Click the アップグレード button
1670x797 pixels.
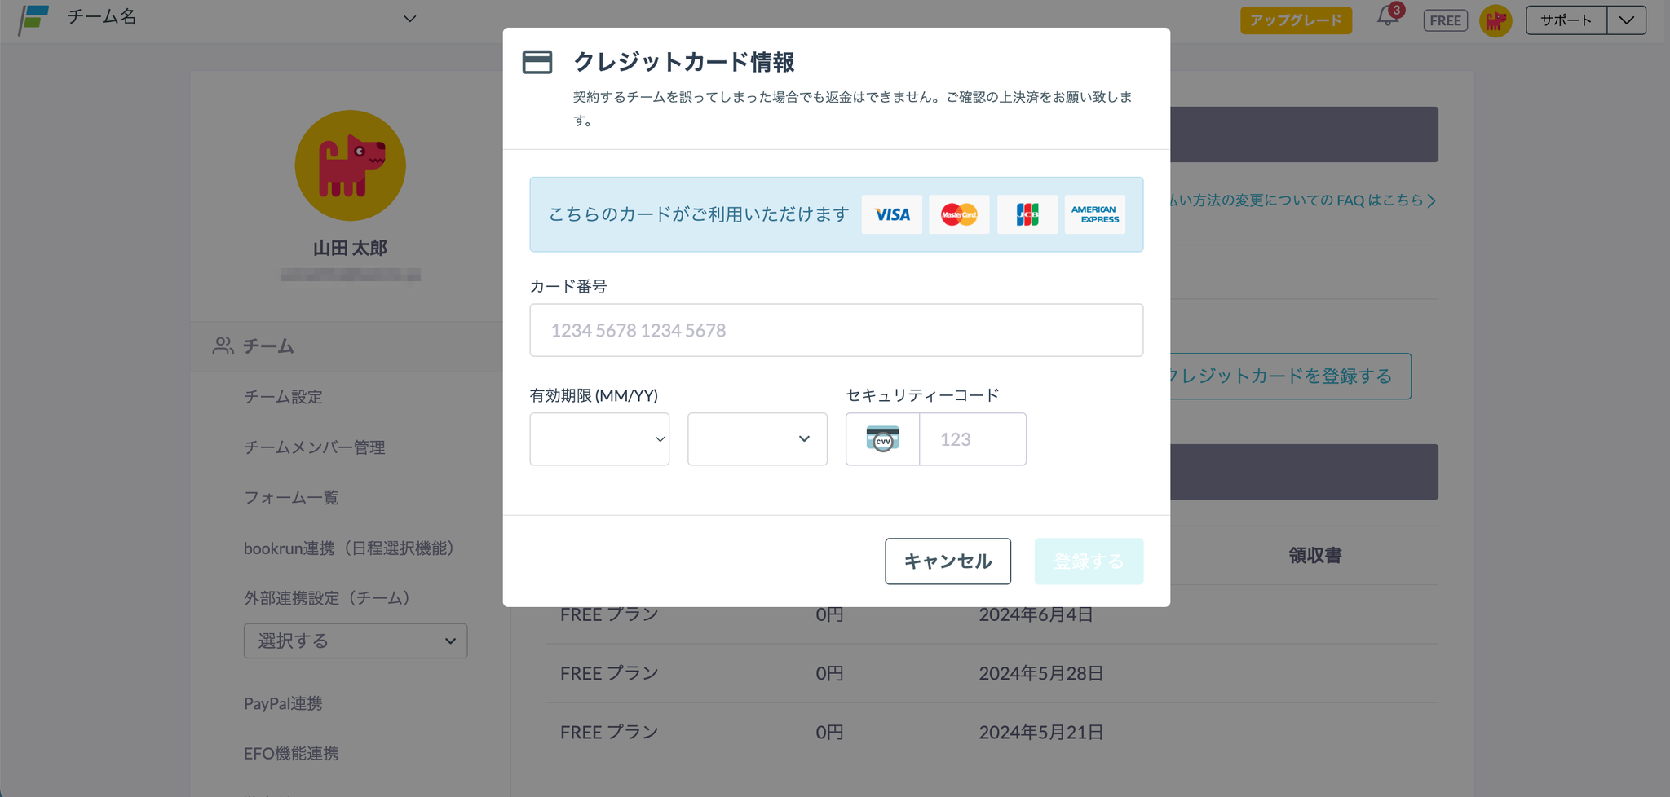(1296, 20)
